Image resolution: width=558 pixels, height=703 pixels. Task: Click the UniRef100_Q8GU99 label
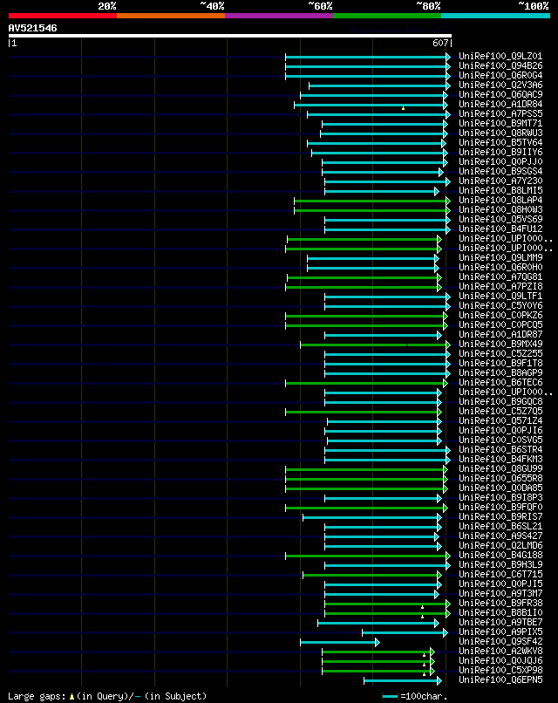click(x=500, y=468)
